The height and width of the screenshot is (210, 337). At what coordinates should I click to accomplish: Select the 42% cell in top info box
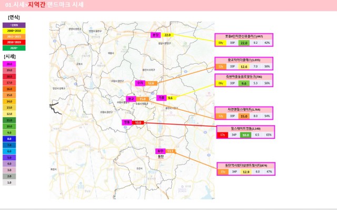[x=267, y=43]
